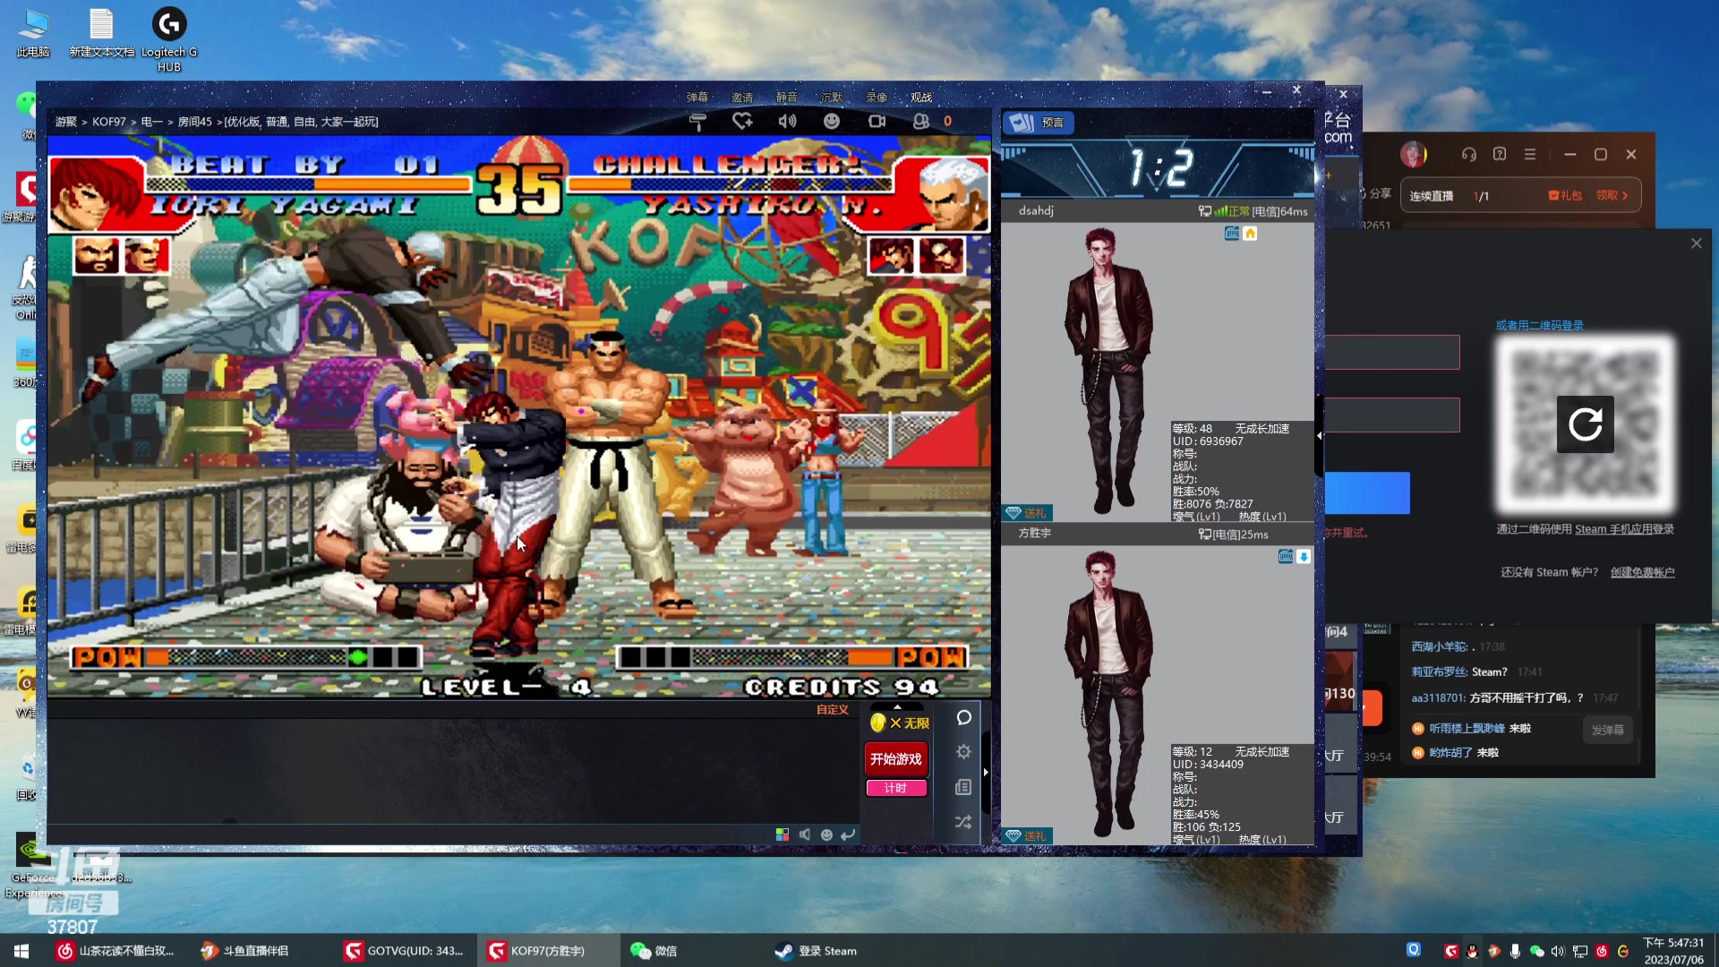Toggle the chat bar speaker icon
This screenshot has height=967, width=1719.
pyautogui.click(x=805, y=834)
